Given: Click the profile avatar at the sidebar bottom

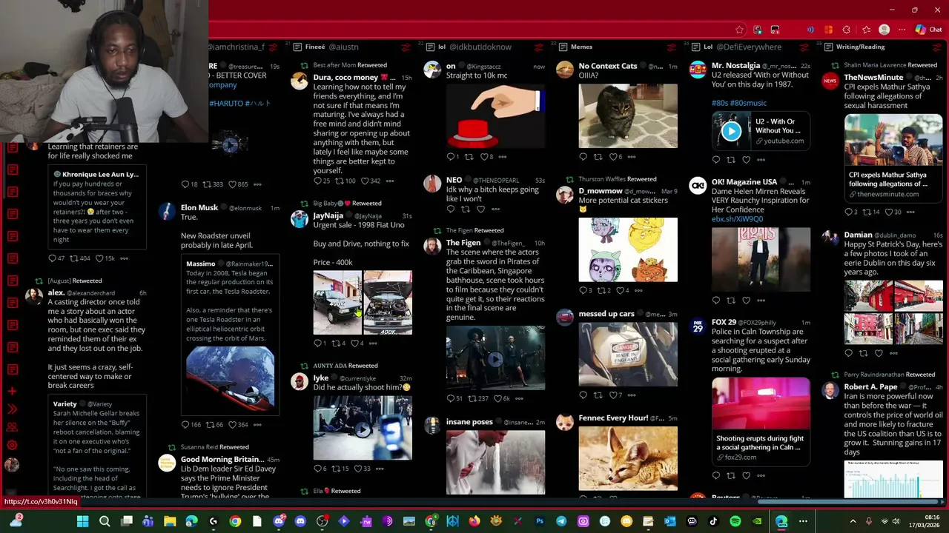Looking at the screenshot, I should tap(12, 465).
